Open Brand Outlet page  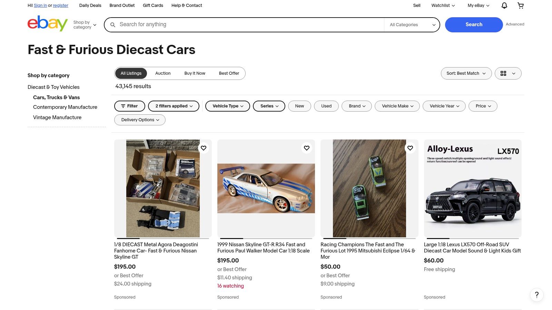(122, 6)
